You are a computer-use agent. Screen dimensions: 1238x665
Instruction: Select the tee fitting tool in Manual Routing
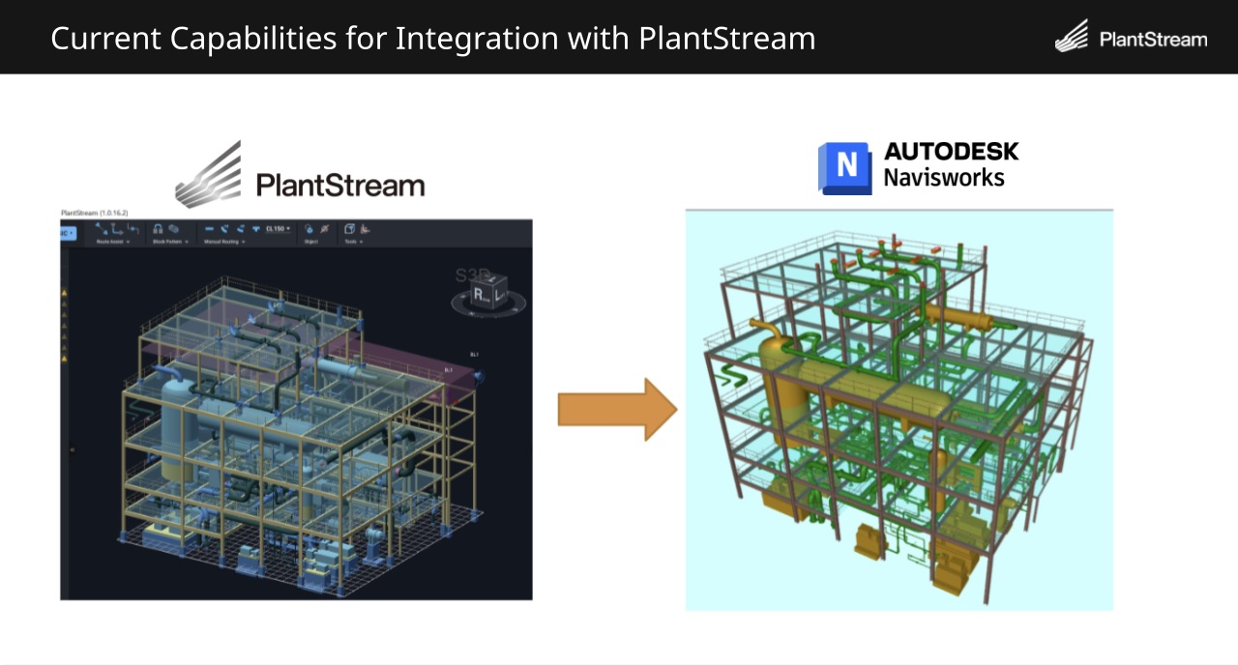point(256,228)
